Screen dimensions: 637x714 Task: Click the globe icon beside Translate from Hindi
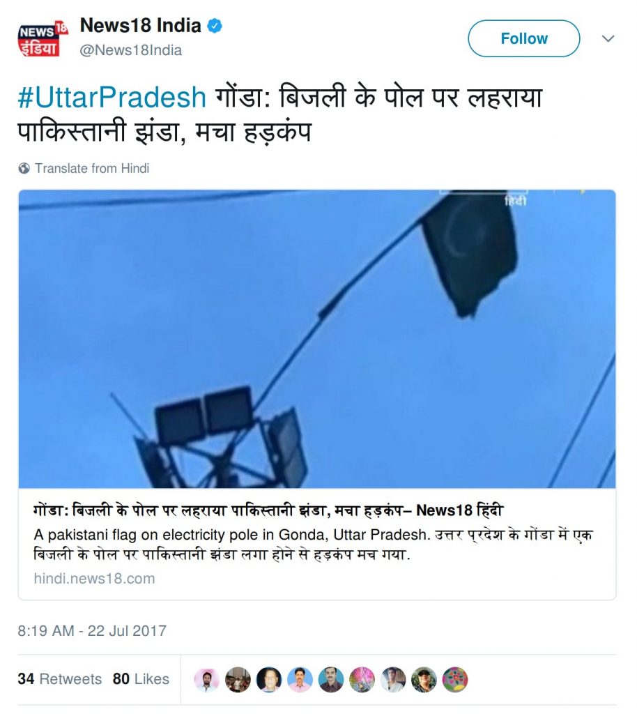[24, 169]
